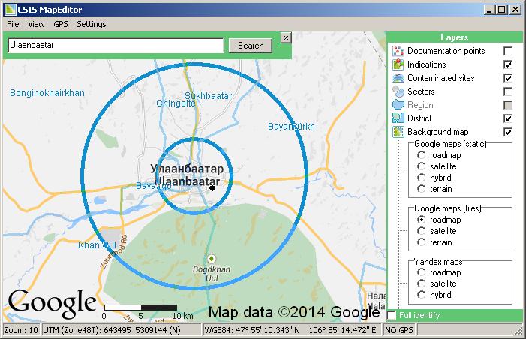Screen dimensions: 526x339
Task: Open the View menu
Action: (36, 24)
